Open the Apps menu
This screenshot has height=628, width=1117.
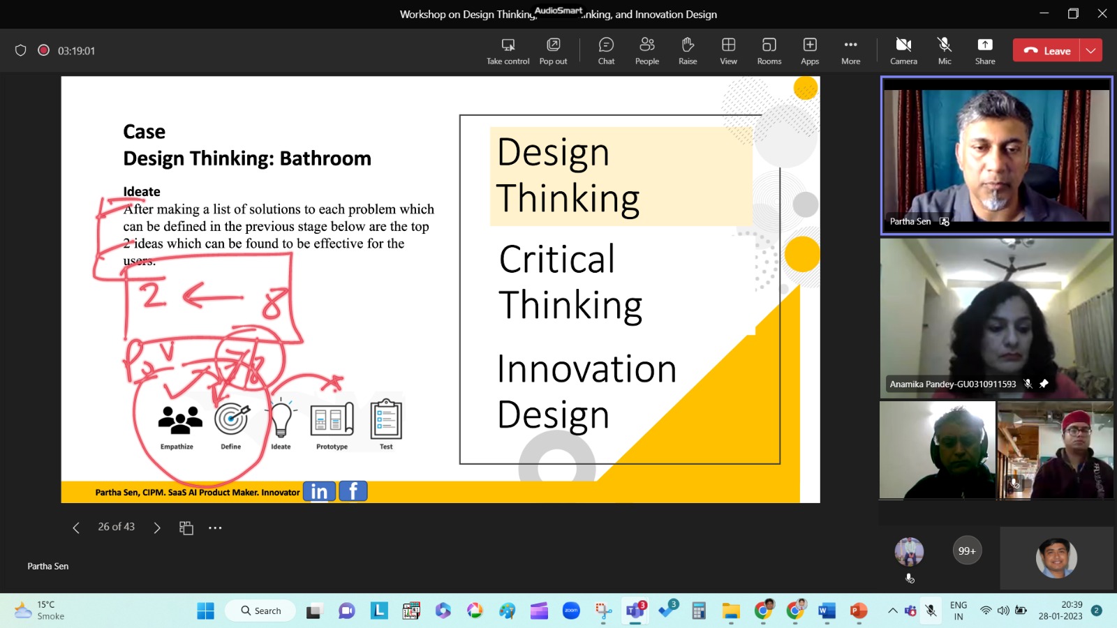pos(810,51)
